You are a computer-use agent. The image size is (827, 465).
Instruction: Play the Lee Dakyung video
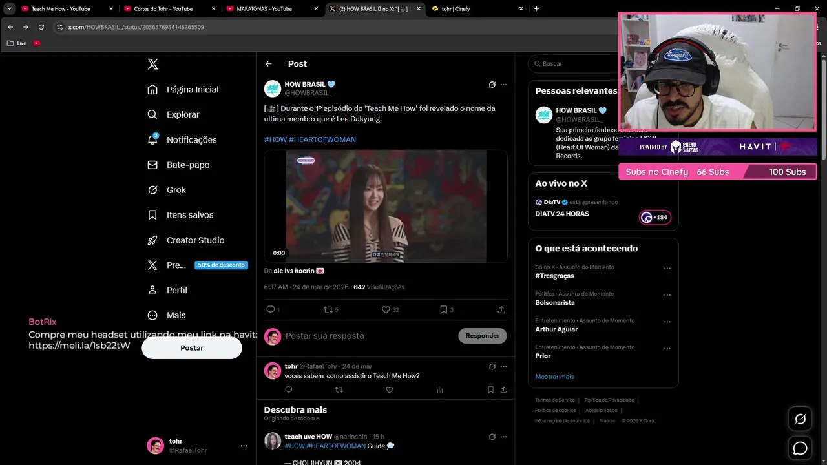click(386, 207)
